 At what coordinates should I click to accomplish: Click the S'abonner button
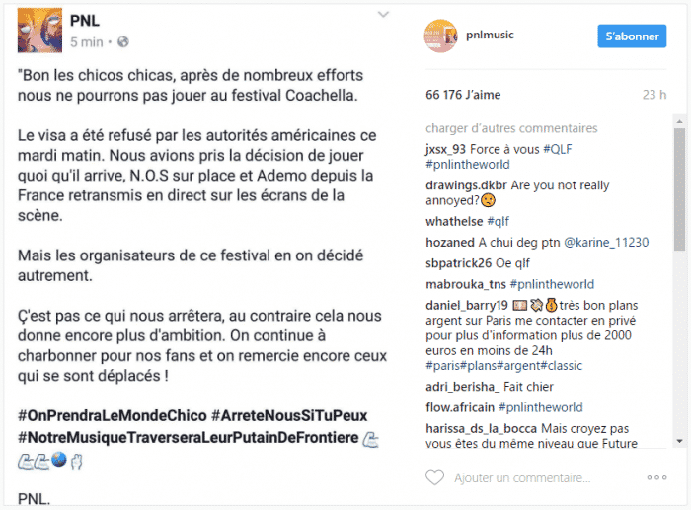point(632,36)
